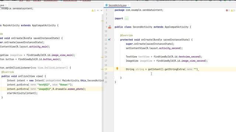Image resolution: width=236 pixels, height=132 pixels.
Task: Close the SecondActivity.java tab
Action: 128,5
